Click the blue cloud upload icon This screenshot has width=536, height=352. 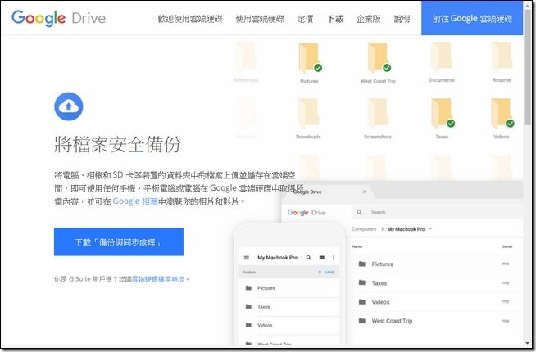(69, 106)
